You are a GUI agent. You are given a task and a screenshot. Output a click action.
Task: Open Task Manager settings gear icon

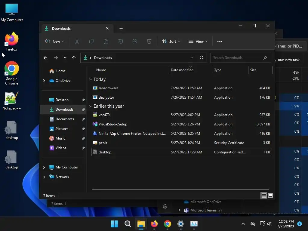coord(165,206)
